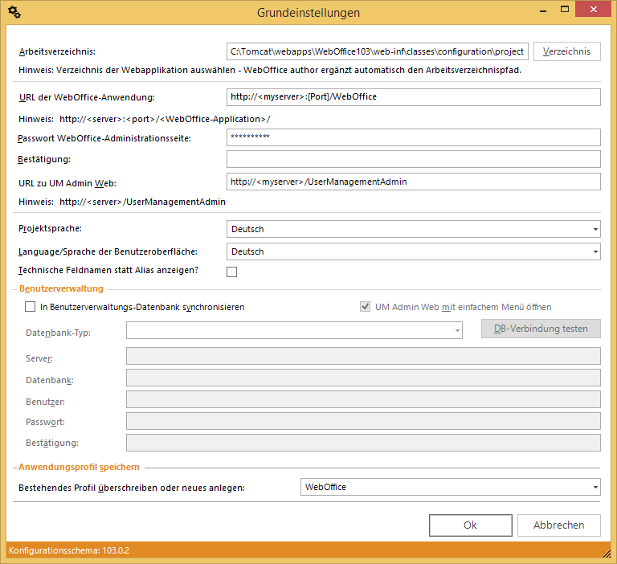Click the empty Bestätigung password field
The height and width of the screenshot is (564, 617).
click(413, 159)
